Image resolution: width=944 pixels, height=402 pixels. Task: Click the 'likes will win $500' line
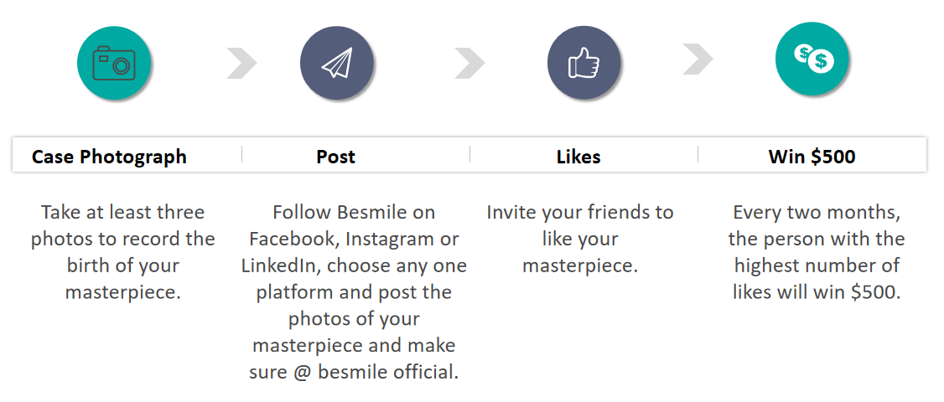tap(817, 292)
